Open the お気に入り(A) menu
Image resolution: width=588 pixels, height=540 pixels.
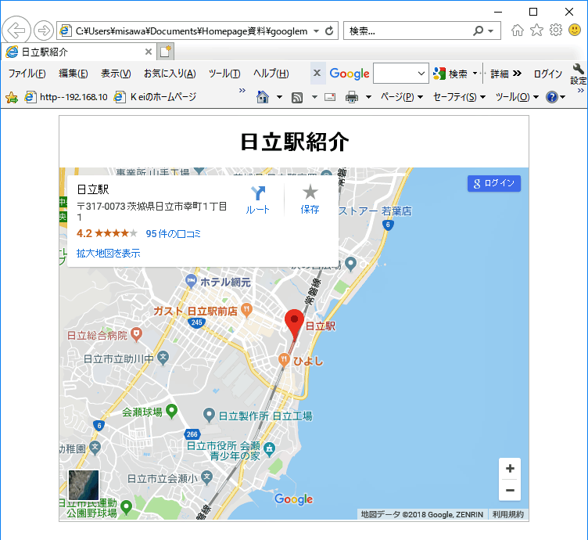(x=170, y=74)
